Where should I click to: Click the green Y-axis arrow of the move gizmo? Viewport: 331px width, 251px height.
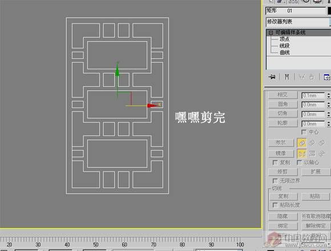pos(117,71)
